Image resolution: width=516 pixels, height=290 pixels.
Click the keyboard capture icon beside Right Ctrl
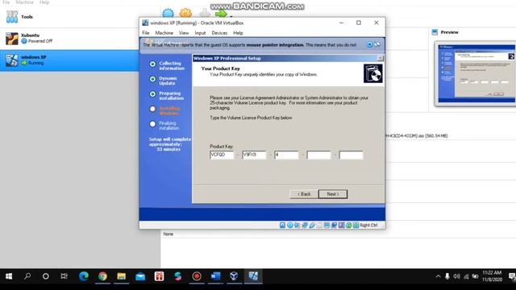(356, 226)
